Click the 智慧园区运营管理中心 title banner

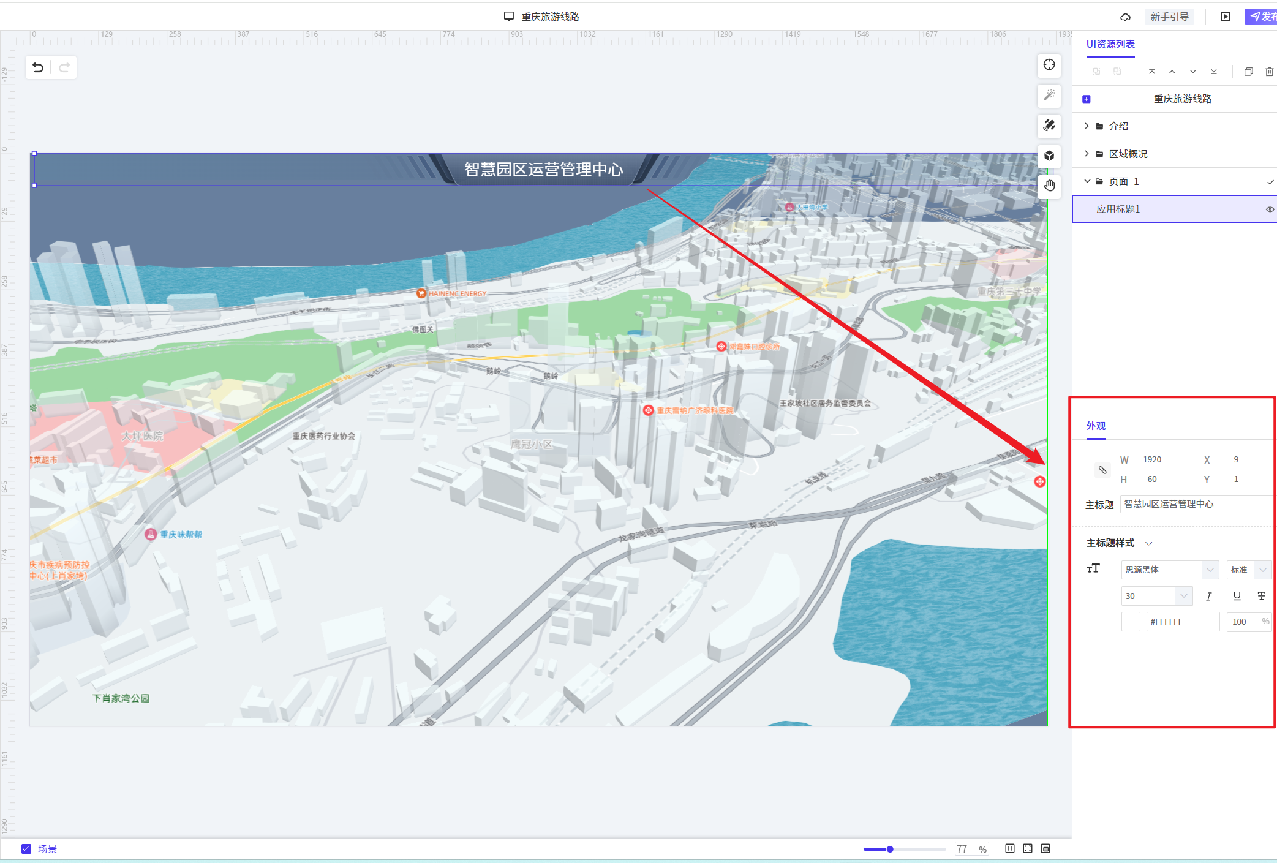(x=543, y=169)
